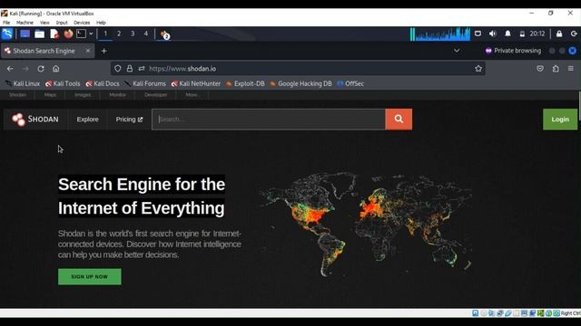Click the power manager battery icon
This screenshot has width=581, height=326.
pos(522,34)
